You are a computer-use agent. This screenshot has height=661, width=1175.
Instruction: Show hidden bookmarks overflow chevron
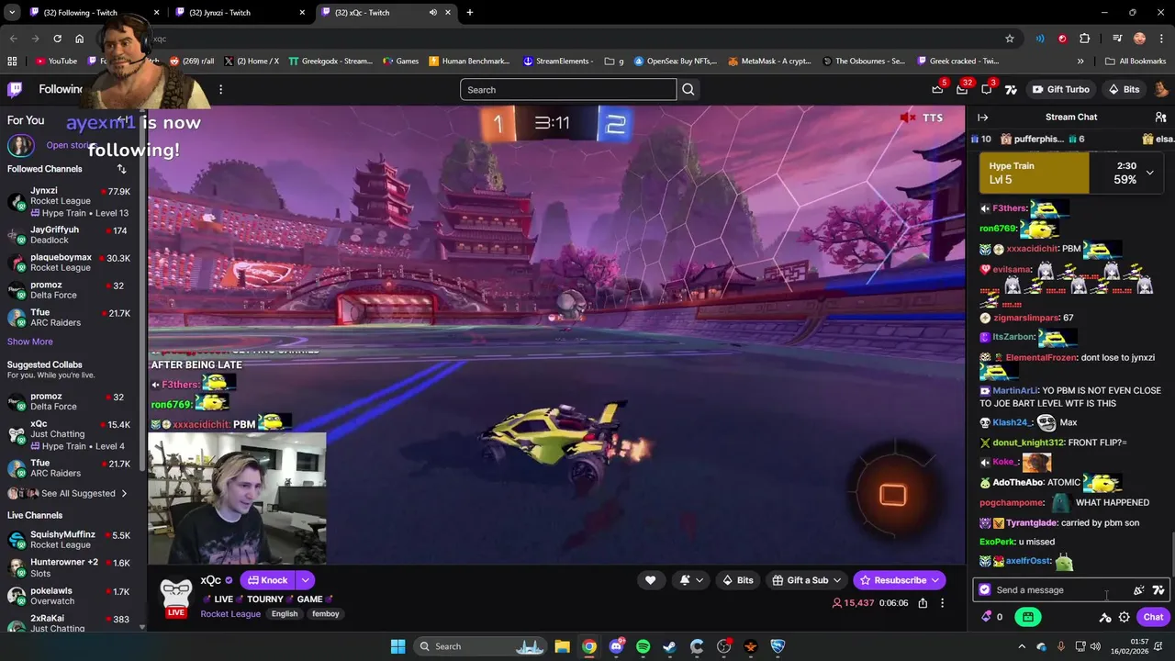point(1080,62)
